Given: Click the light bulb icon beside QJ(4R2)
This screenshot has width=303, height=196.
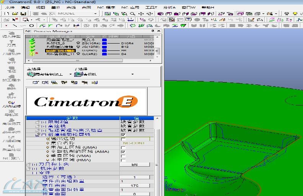Looking at the screenshot, I should tap(78, 54).
